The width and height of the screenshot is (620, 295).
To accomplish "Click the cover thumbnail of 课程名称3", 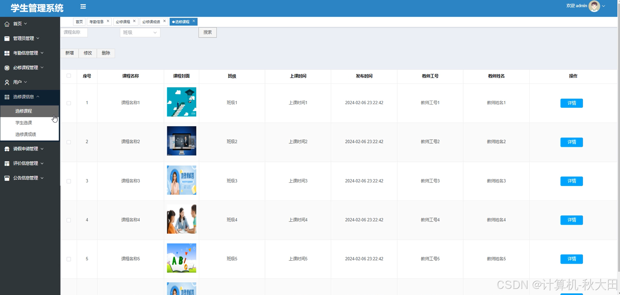I will pos(181,180).
